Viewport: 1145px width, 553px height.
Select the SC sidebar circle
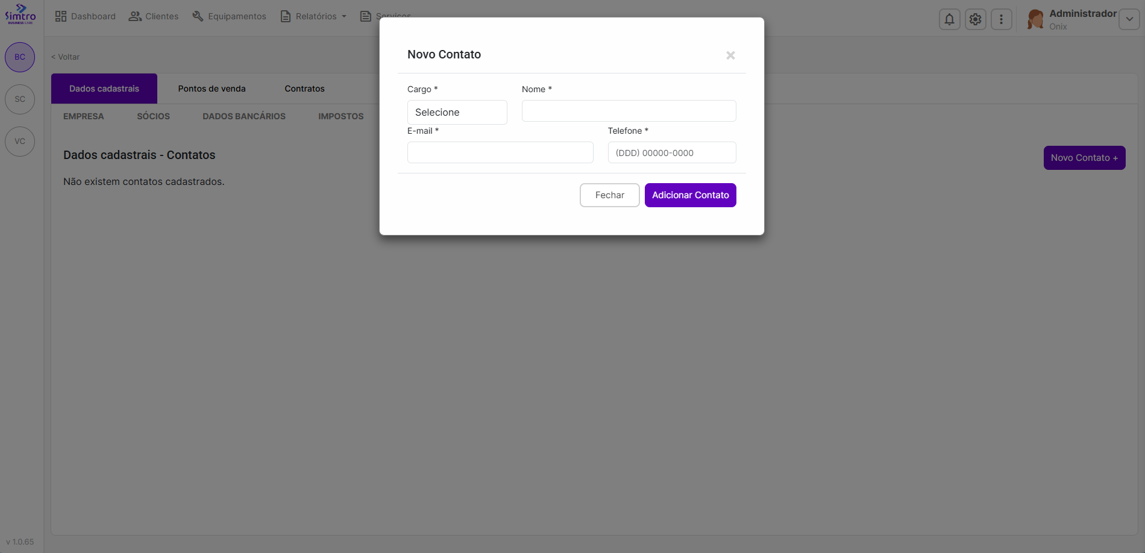tap(20, 99)
